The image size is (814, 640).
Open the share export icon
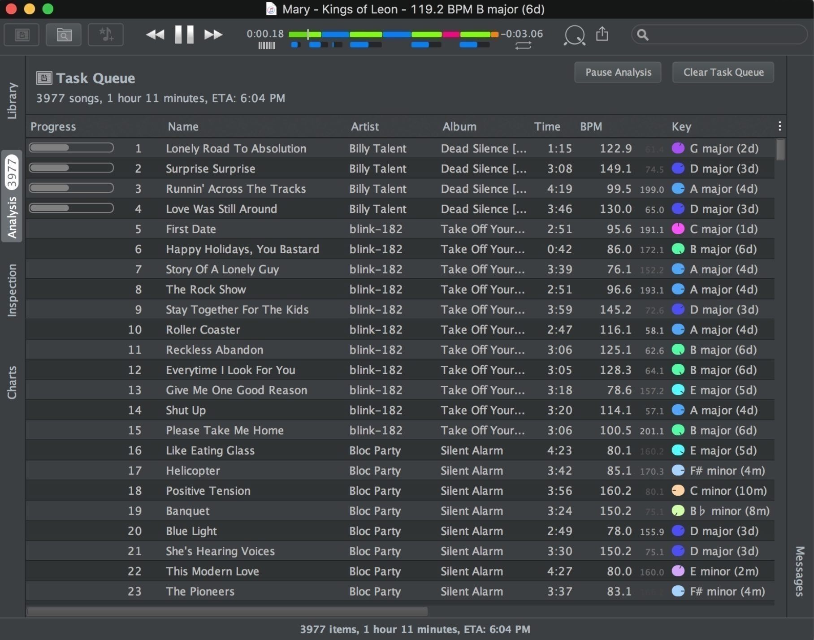(x=602, y=34)
